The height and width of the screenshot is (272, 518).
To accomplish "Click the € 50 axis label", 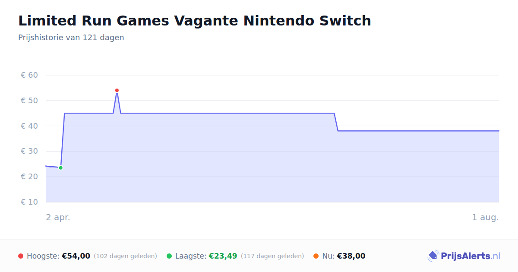I will [x=29, y=101].
